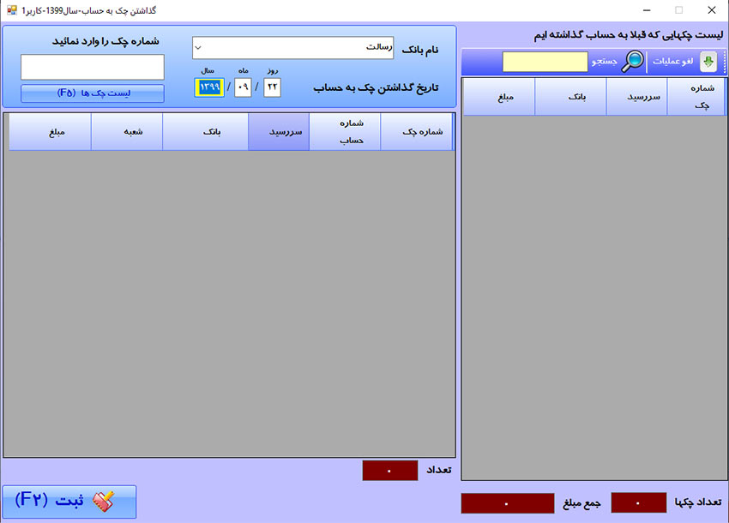Click سررسید header in right list

[637, 97]
